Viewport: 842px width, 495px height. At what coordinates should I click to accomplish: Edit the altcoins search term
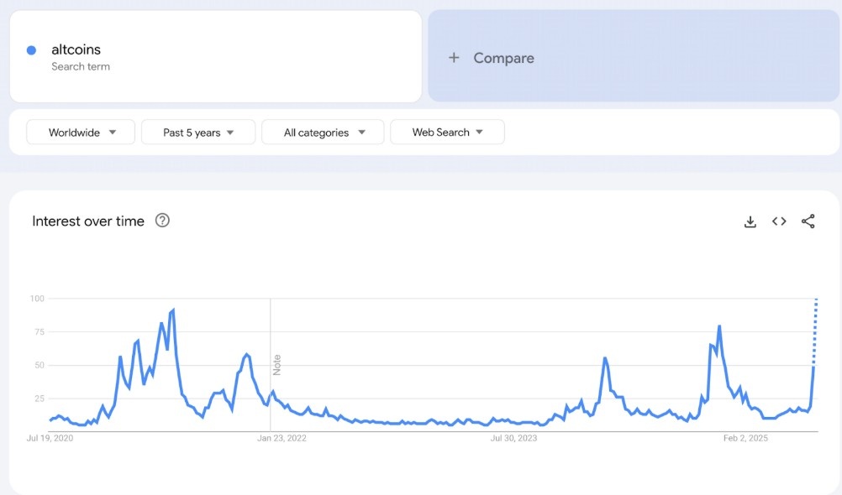point(76,49)
